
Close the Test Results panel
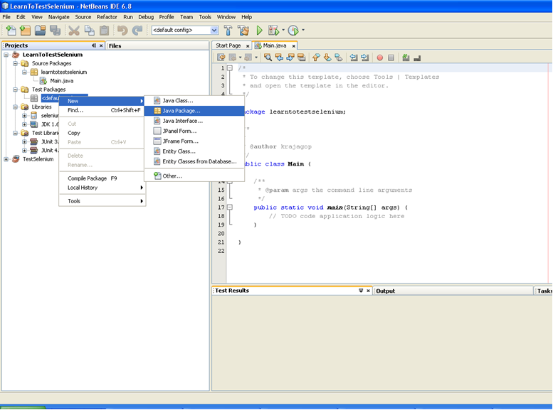(x=368, y=291)
